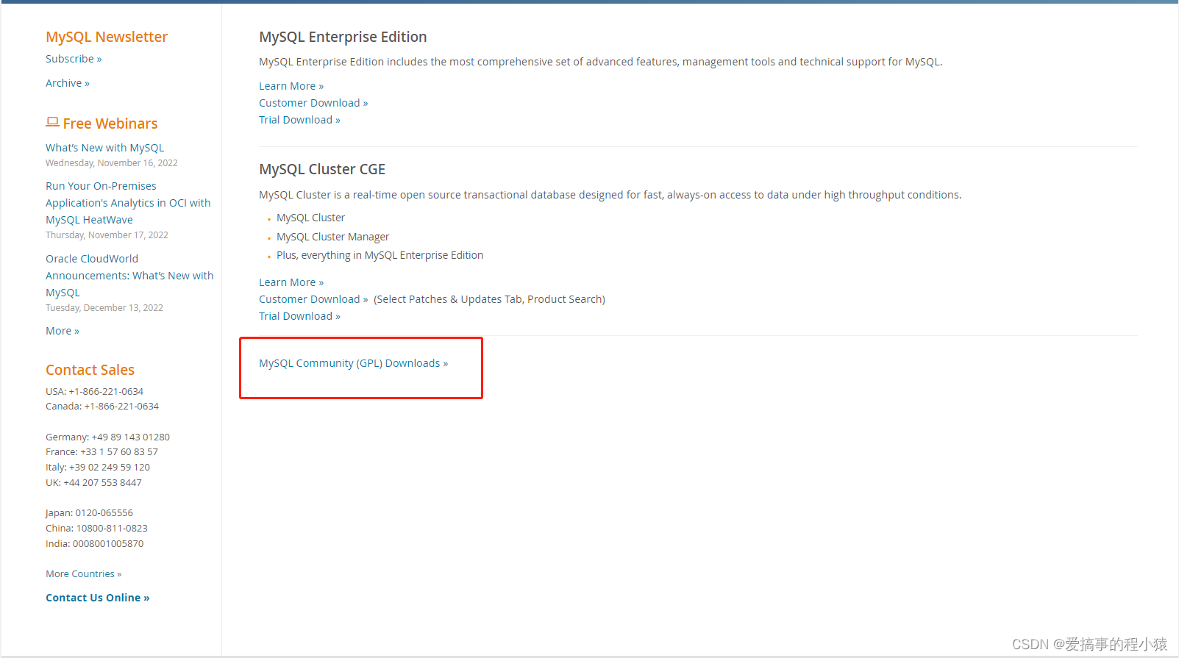Click the USA phone number +1-866-221-0634
The width and height of the screenshot is (1179, 658).
click(106, 392)
